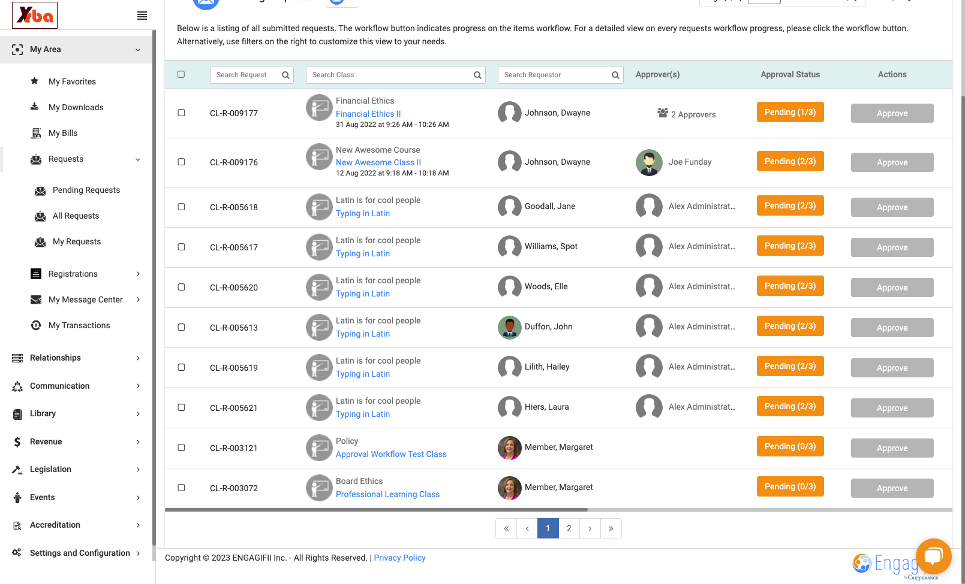
Task: Click the Xba logo
Action: pyautogui.click(x=35, y=16)
